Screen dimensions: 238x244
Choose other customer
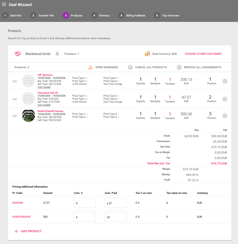click(x=203, y=54)
